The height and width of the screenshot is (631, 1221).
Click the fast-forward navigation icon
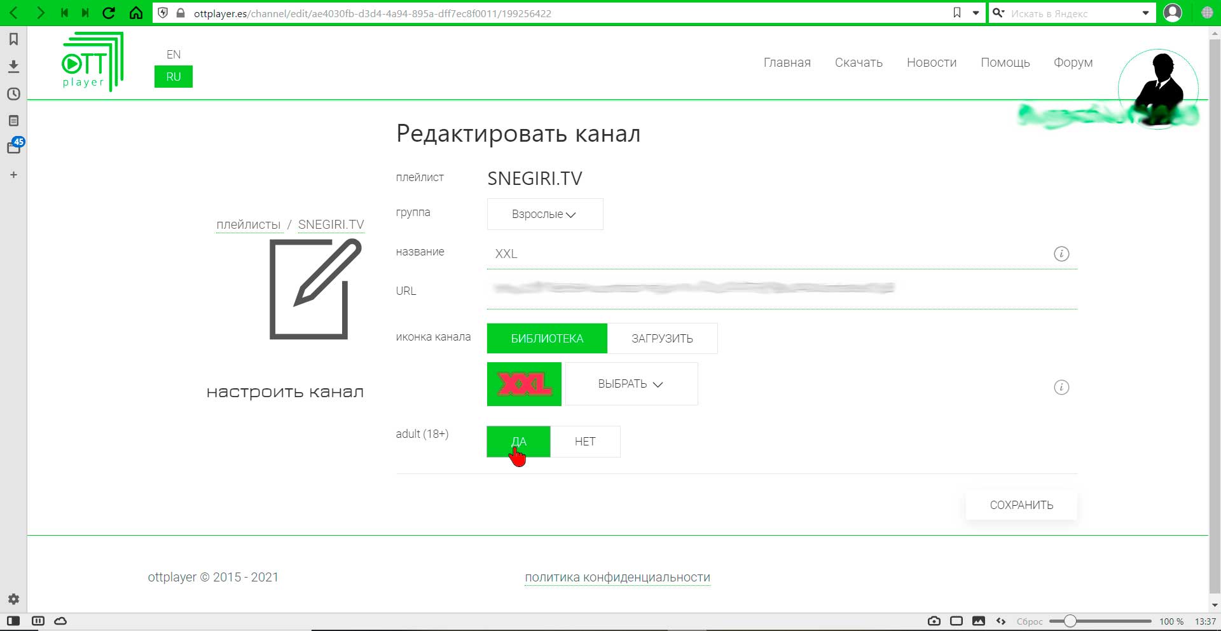85,13
